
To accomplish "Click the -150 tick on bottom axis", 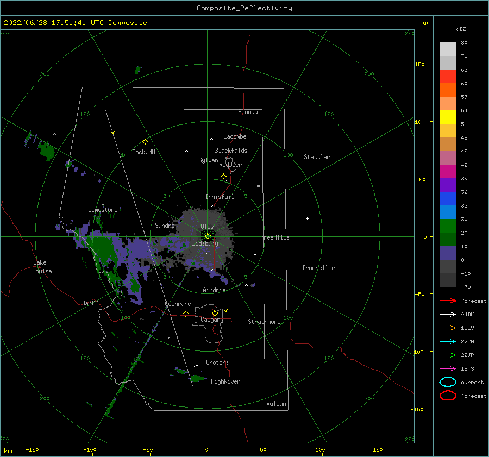I will [x=32, y=449].
